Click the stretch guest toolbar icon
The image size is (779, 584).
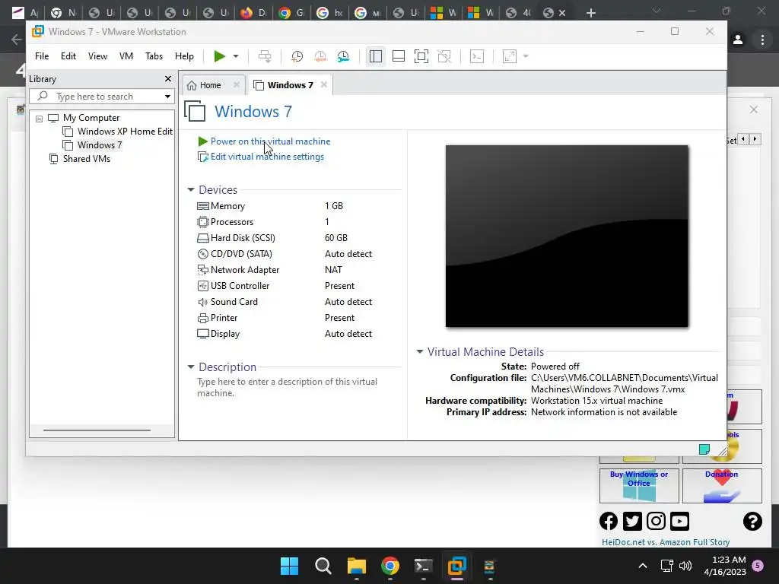(510, 56)
